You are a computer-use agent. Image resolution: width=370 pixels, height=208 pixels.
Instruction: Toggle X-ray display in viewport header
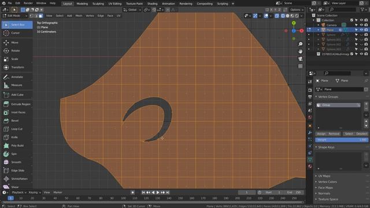[277, 16]
